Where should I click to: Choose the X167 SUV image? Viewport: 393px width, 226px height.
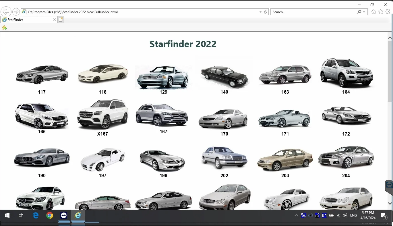coord(102,114)
